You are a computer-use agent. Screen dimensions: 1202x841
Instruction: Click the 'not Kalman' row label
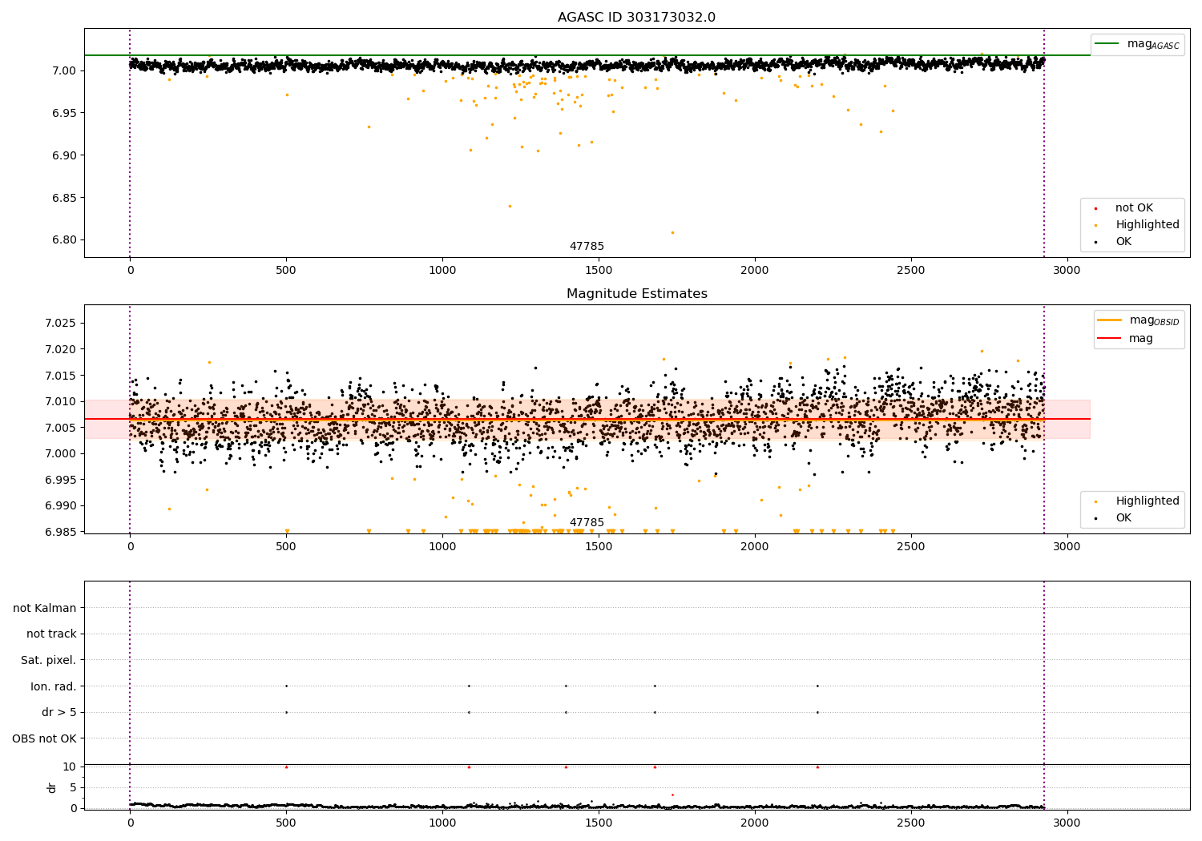point(45,608)
